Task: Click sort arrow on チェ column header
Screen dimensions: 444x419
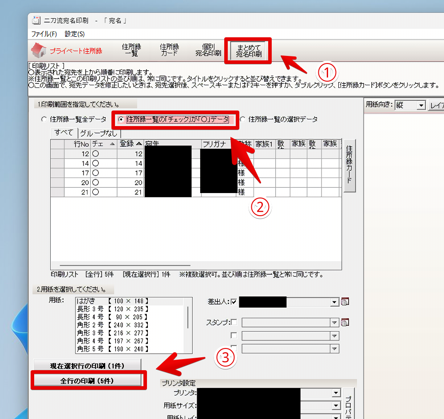Action: (x=111, y=144)
